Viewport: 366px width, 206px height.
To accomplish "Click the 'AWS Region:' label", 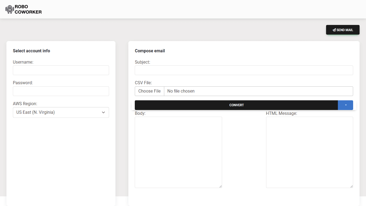I will pos(25,104).
